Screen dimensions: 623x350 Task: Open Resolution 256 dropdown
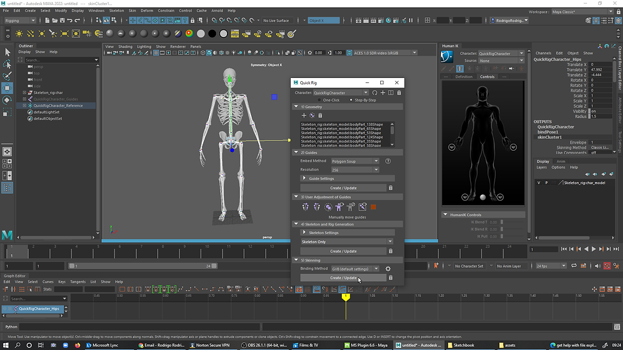click(355, 170)
